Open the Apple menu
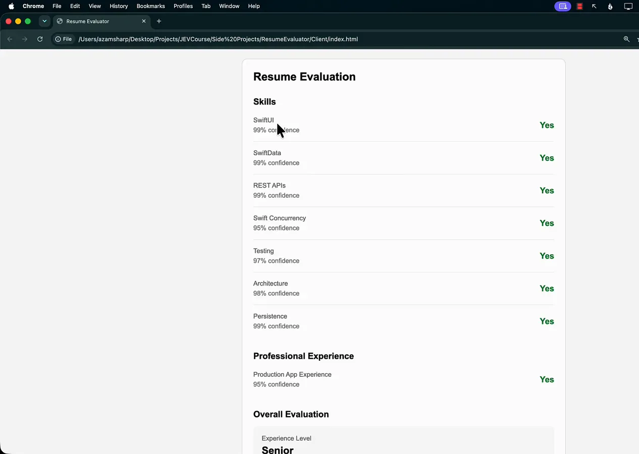This screenshot has width=639, height=454. [x=11, y=6]
